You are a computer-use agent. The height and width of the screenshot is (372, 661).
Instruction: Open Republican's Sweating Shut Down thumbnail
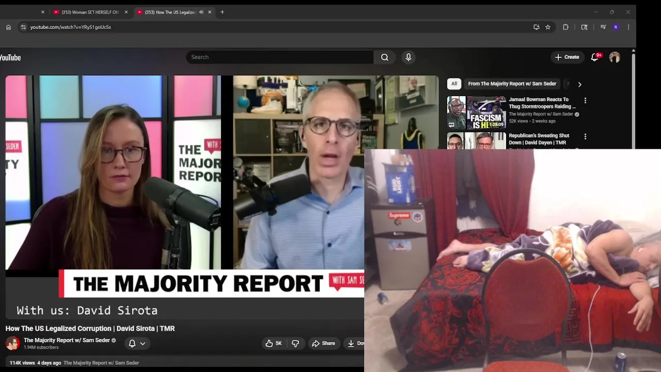point(477,141)
